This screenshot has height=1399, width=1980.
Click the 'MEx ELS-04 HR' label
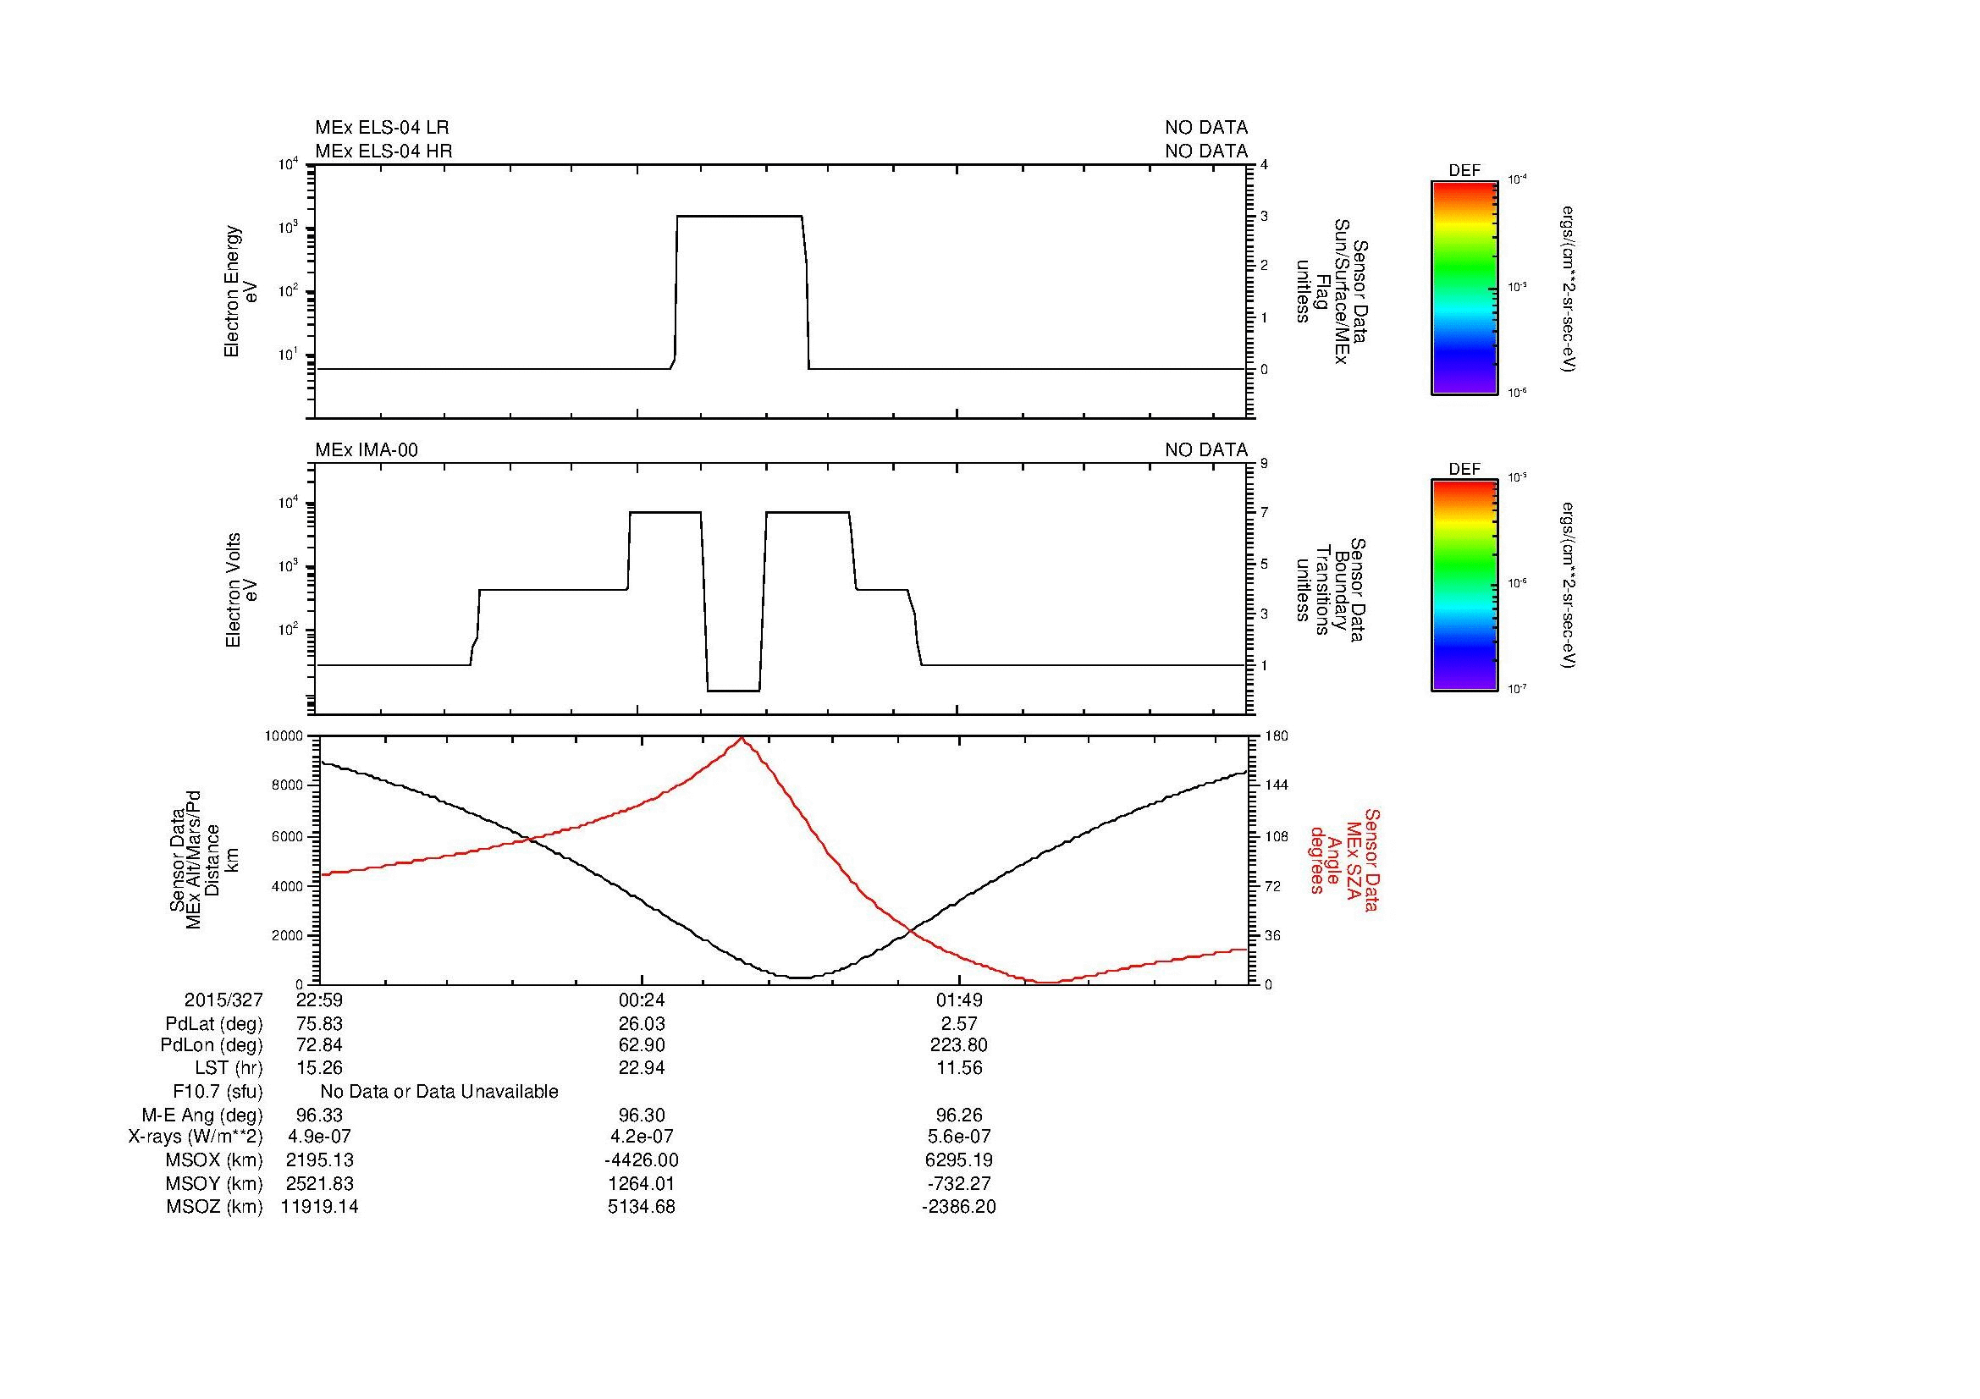pyautogui.click(x=383, y=151)
